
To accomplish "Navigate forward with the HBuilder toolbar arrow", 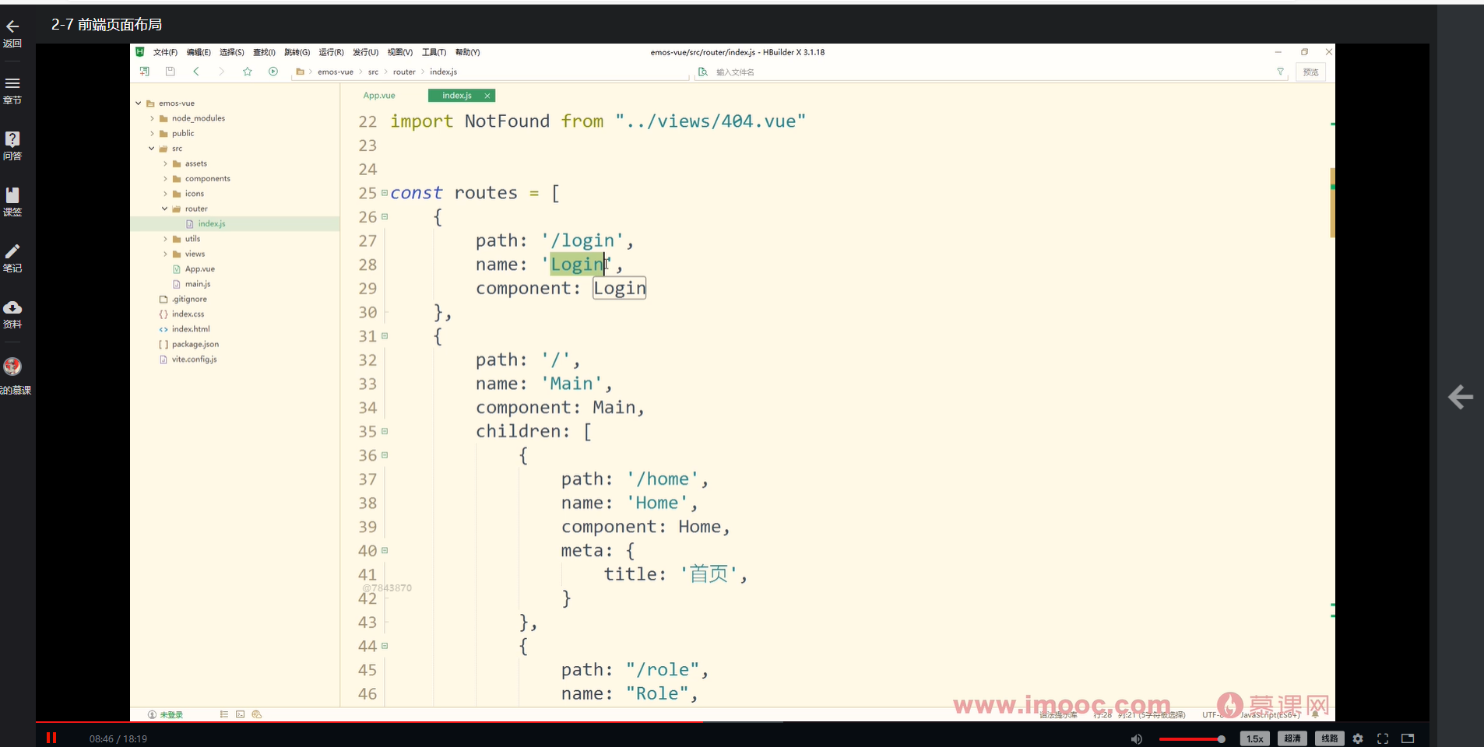I will pos(221,72).
